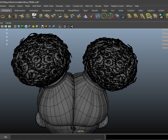Click the blue lattice cage shelf icon
This screenshot has width=168, height=140.
98,16
